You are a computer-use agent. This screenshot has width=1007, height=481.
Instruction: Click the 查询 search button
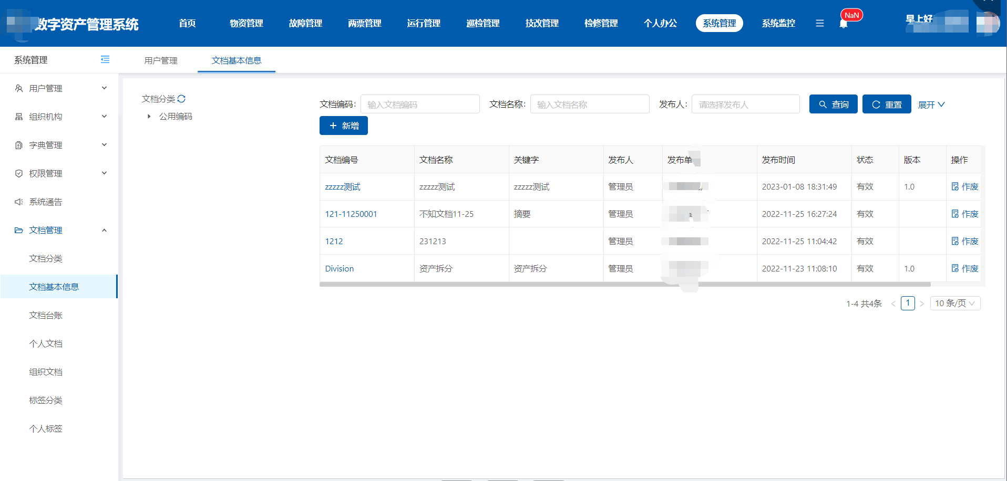833,104
